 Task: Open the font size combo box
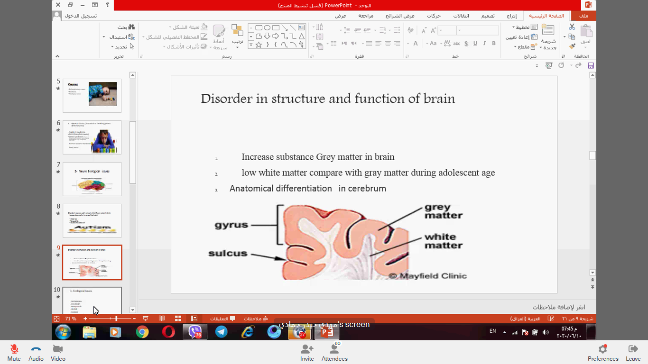pyautogui.click(x=446, y=30)
